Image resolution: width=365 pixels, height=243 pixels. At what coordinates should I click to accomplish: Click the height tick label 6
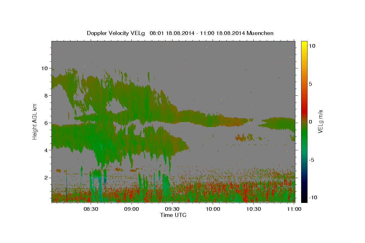(46, 123)
